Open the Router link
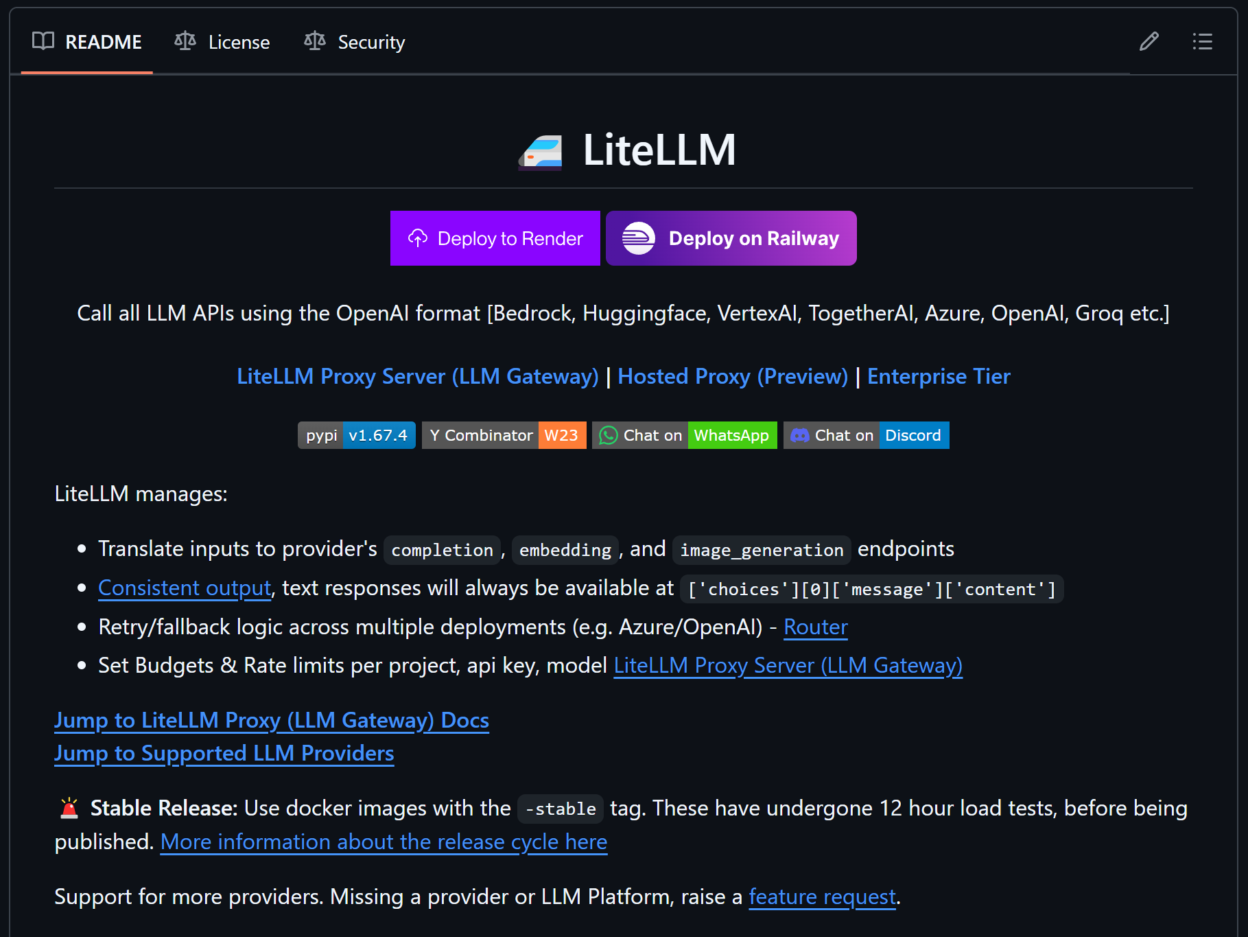This screenshot has height=937, width=1248. pyautogui.click(x=816, y=627)
